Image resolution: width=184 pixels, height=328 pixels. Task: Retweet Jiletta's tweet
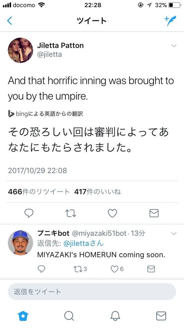pyautogui.click(x=71, y=213)
